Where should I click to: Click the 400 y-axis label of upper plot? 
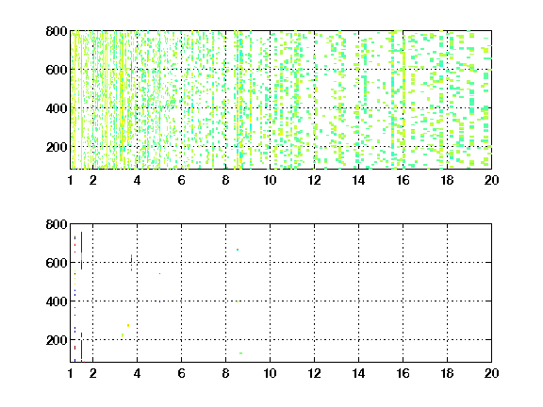tap(57, 108)
